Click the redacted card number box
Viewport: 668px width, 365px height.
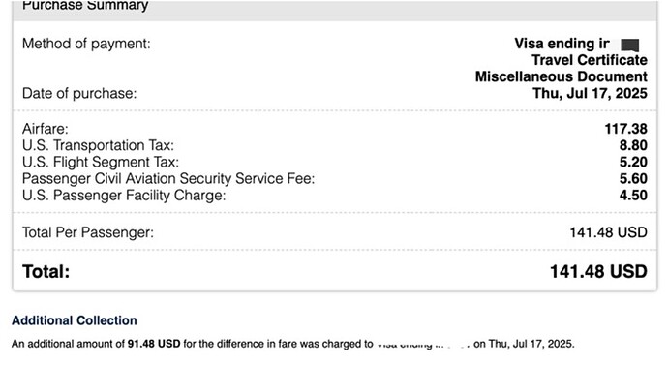click(x=630, y=45)
